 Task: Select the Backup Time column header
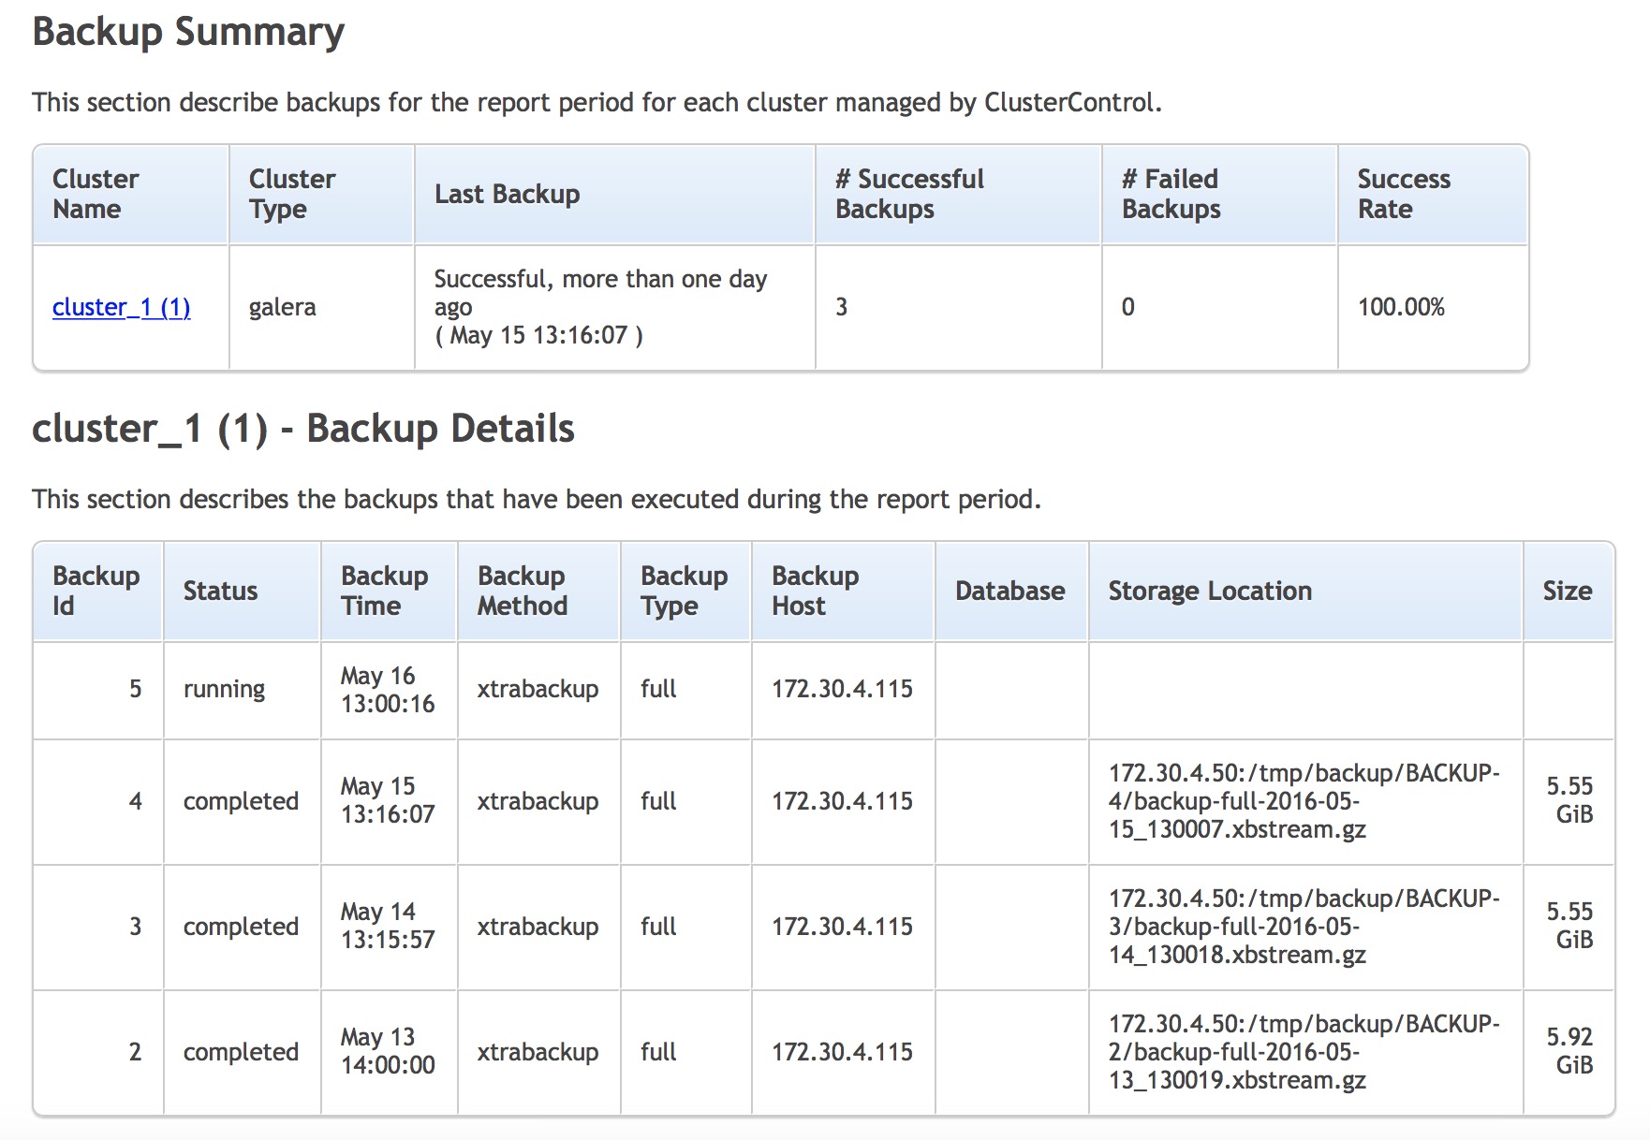389,592
